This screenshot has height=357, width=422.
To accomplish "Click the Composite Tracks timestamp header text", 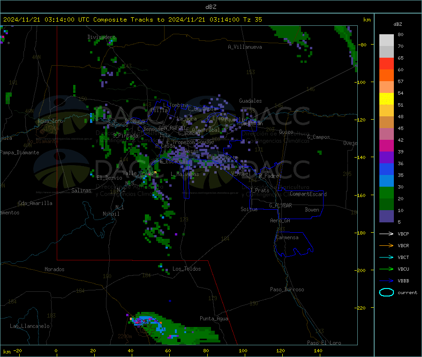I will [132, 20].
